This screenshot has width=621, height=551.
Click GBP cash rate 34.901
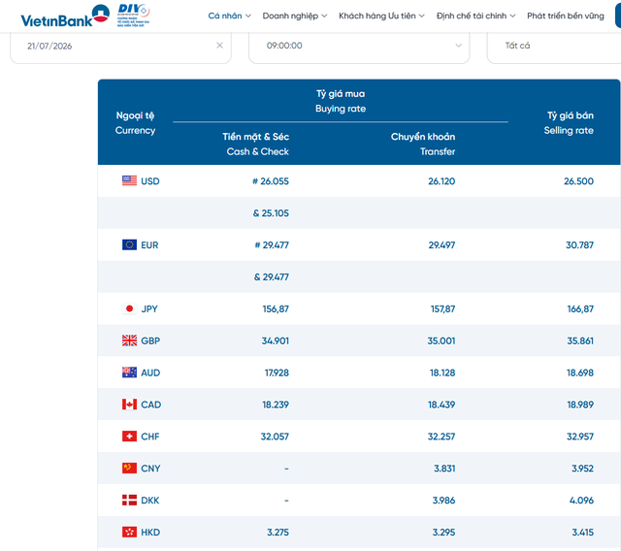point(276,340)
